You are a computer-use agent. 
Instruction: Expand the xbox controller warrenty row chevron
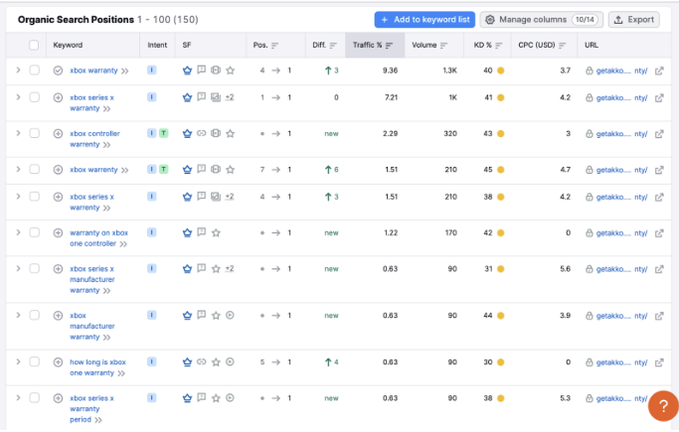coord(18,133)
